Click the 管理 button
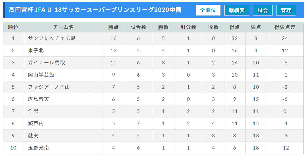Image resolution: width=306 pixels, height=156 pixels. coord(286,10)
